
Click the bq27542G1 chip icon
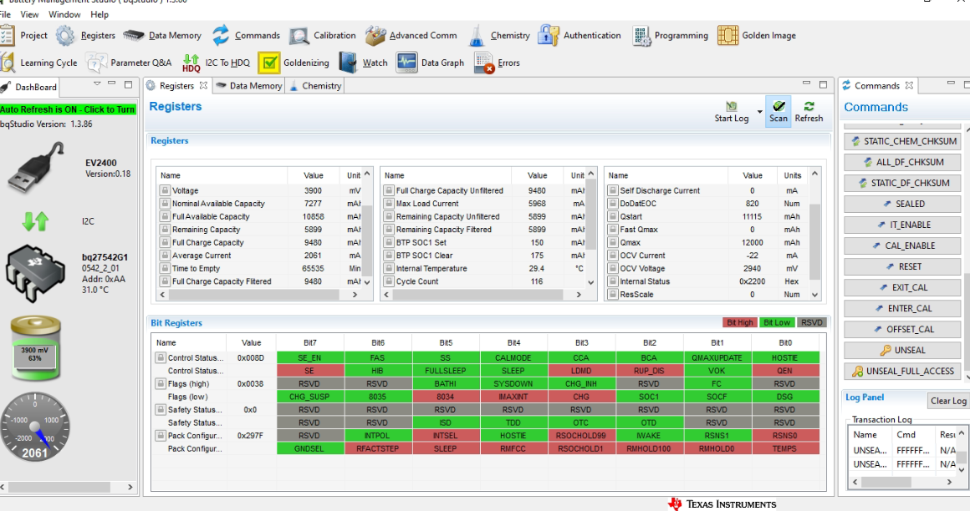(x=35, y=274)
